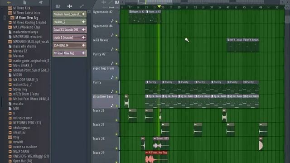The height and width of the screenshot is (163, 290).
Task: Switch picker to the automation tab
Action: click(x=82, y=6)
